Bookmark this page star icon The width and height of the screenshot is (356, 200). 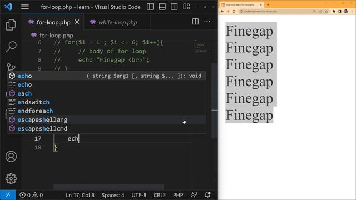coord(327,11)
